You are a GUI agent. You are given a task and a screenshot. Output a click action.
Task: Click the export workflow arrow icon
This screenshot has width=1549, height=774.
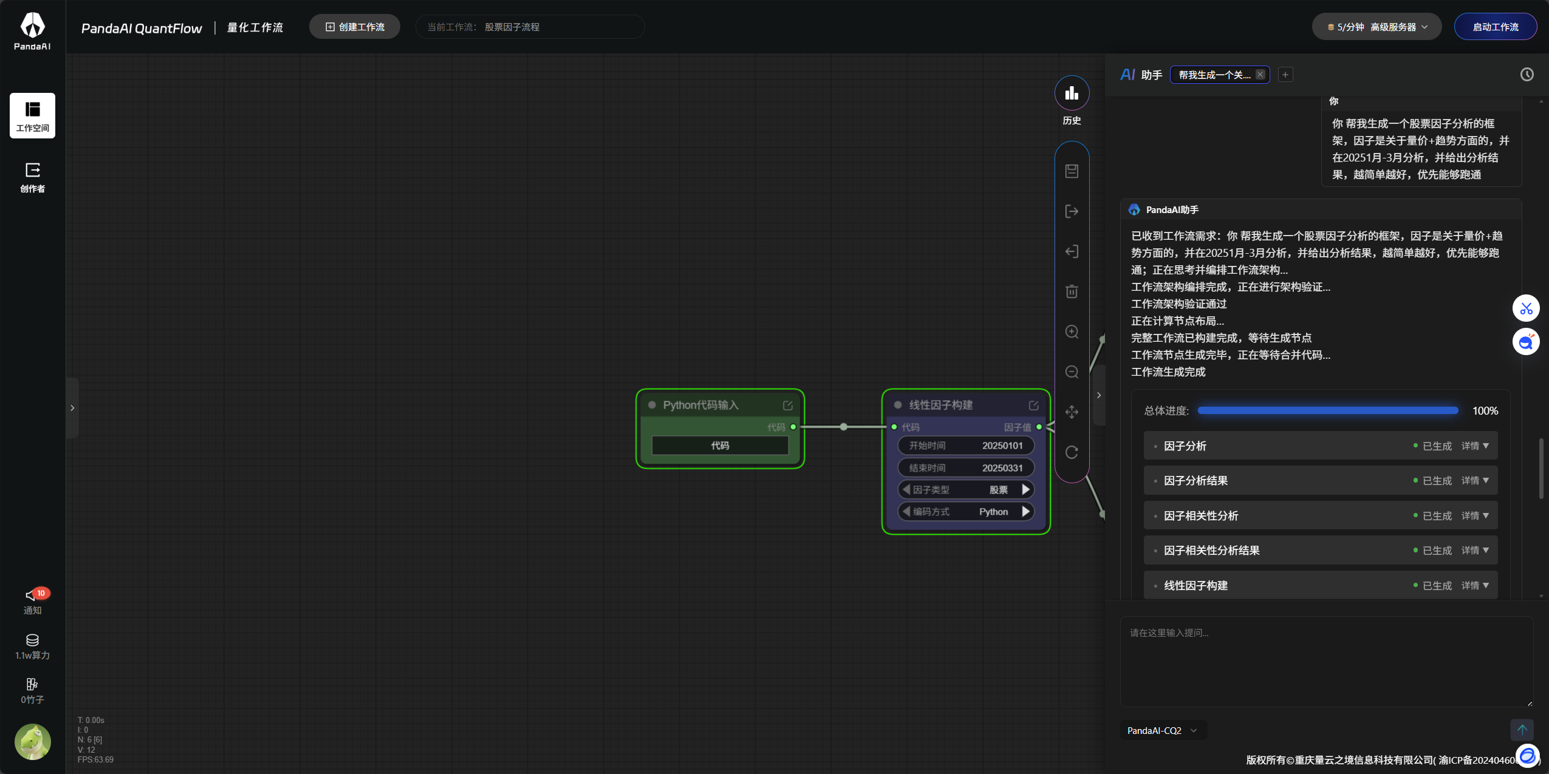click(1072, 211)
